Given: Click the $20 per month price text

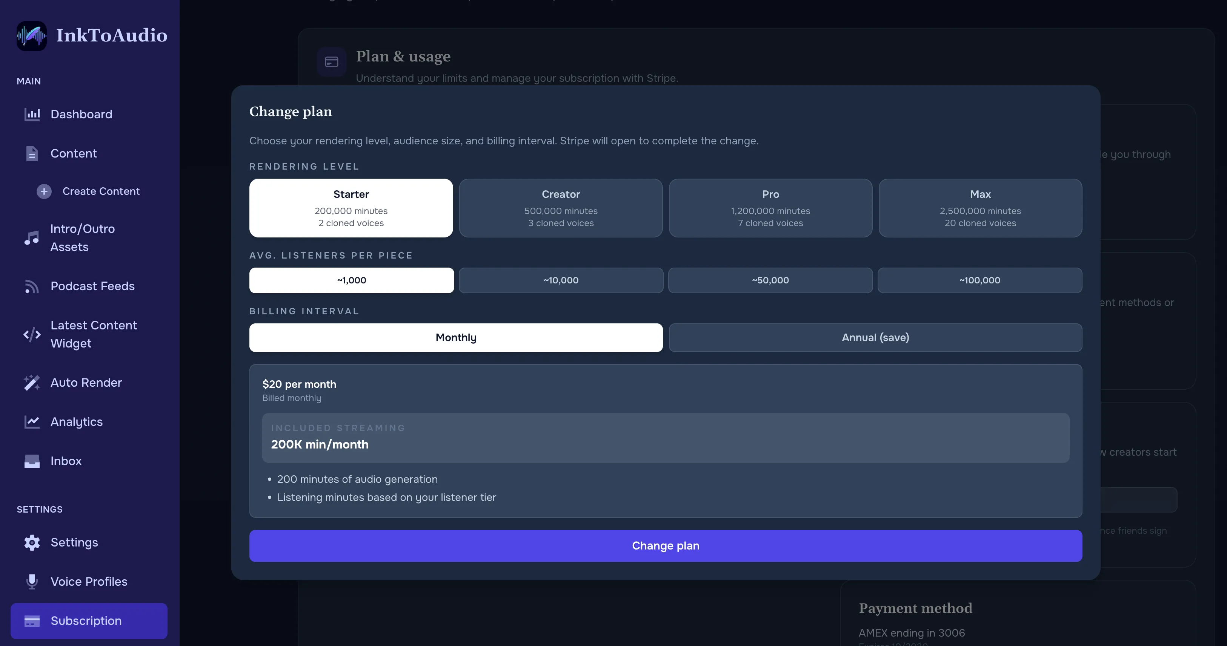Looking at the screenshot, I should pyautogui.click(x=299, y=384).
